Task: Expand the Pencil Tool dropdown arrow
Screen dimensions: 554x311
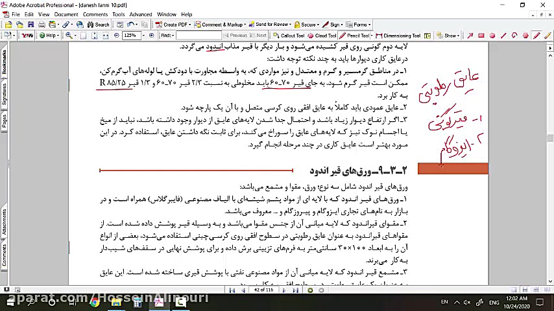Action: pos(372,35)
